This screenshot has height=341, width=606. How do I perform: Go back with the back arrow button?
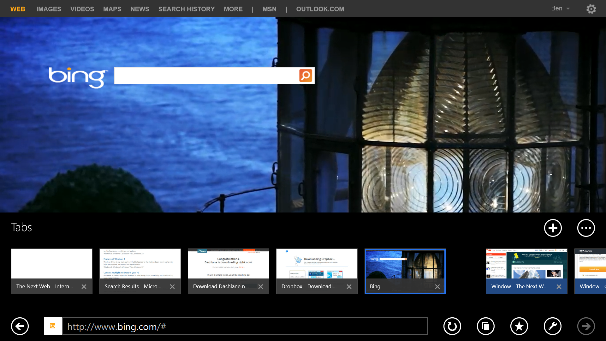tap(20, 326)
